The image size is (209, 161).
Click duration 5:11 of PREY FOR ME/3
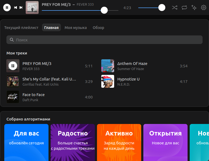pyautogui.click(x=89, y=66)
